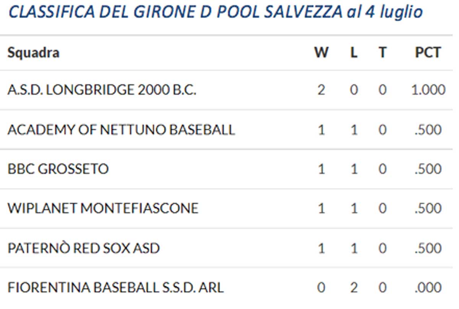
Task: Click Longbridge's wins count of 2
Action: click(x=321, y=90)
